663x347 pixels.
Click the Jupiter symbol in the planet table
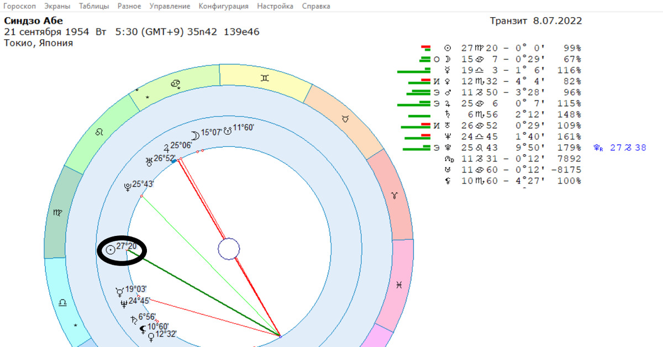coord(447,103)
